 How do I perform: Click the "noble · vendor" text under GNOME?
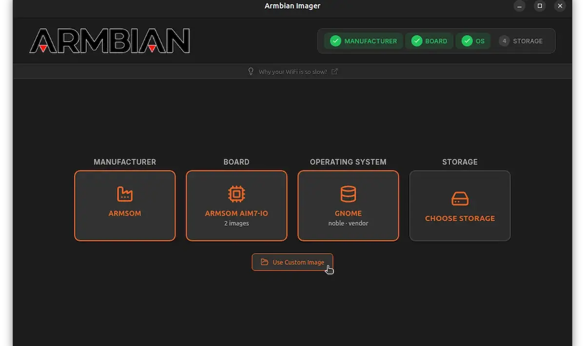pyautogui.click(x=348, y=223)
